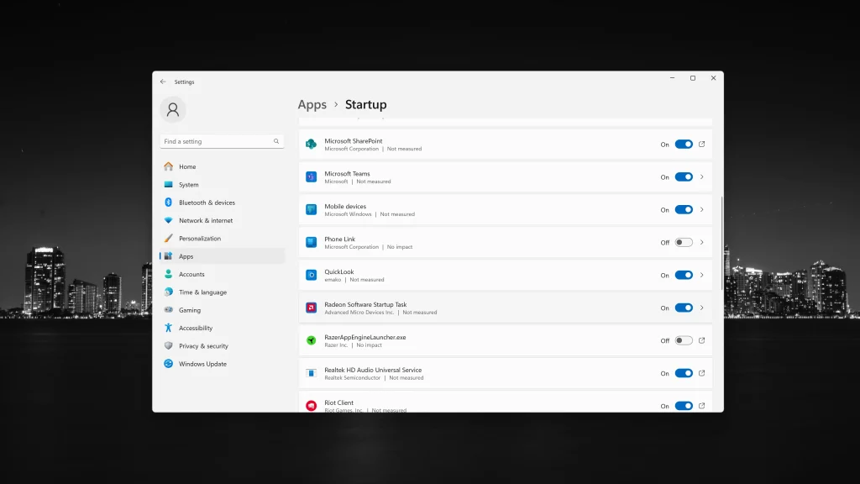
Task: Click the Gaming controller icon
Action: click(x=168, y=310)
